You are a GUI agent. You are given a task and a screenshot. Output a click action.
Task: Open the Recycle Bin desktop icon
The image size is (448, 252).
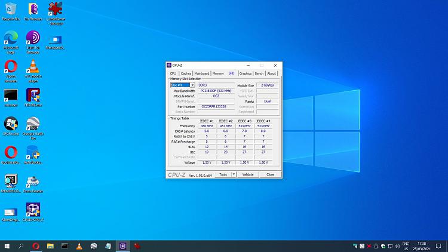click(x=11, y=11)
